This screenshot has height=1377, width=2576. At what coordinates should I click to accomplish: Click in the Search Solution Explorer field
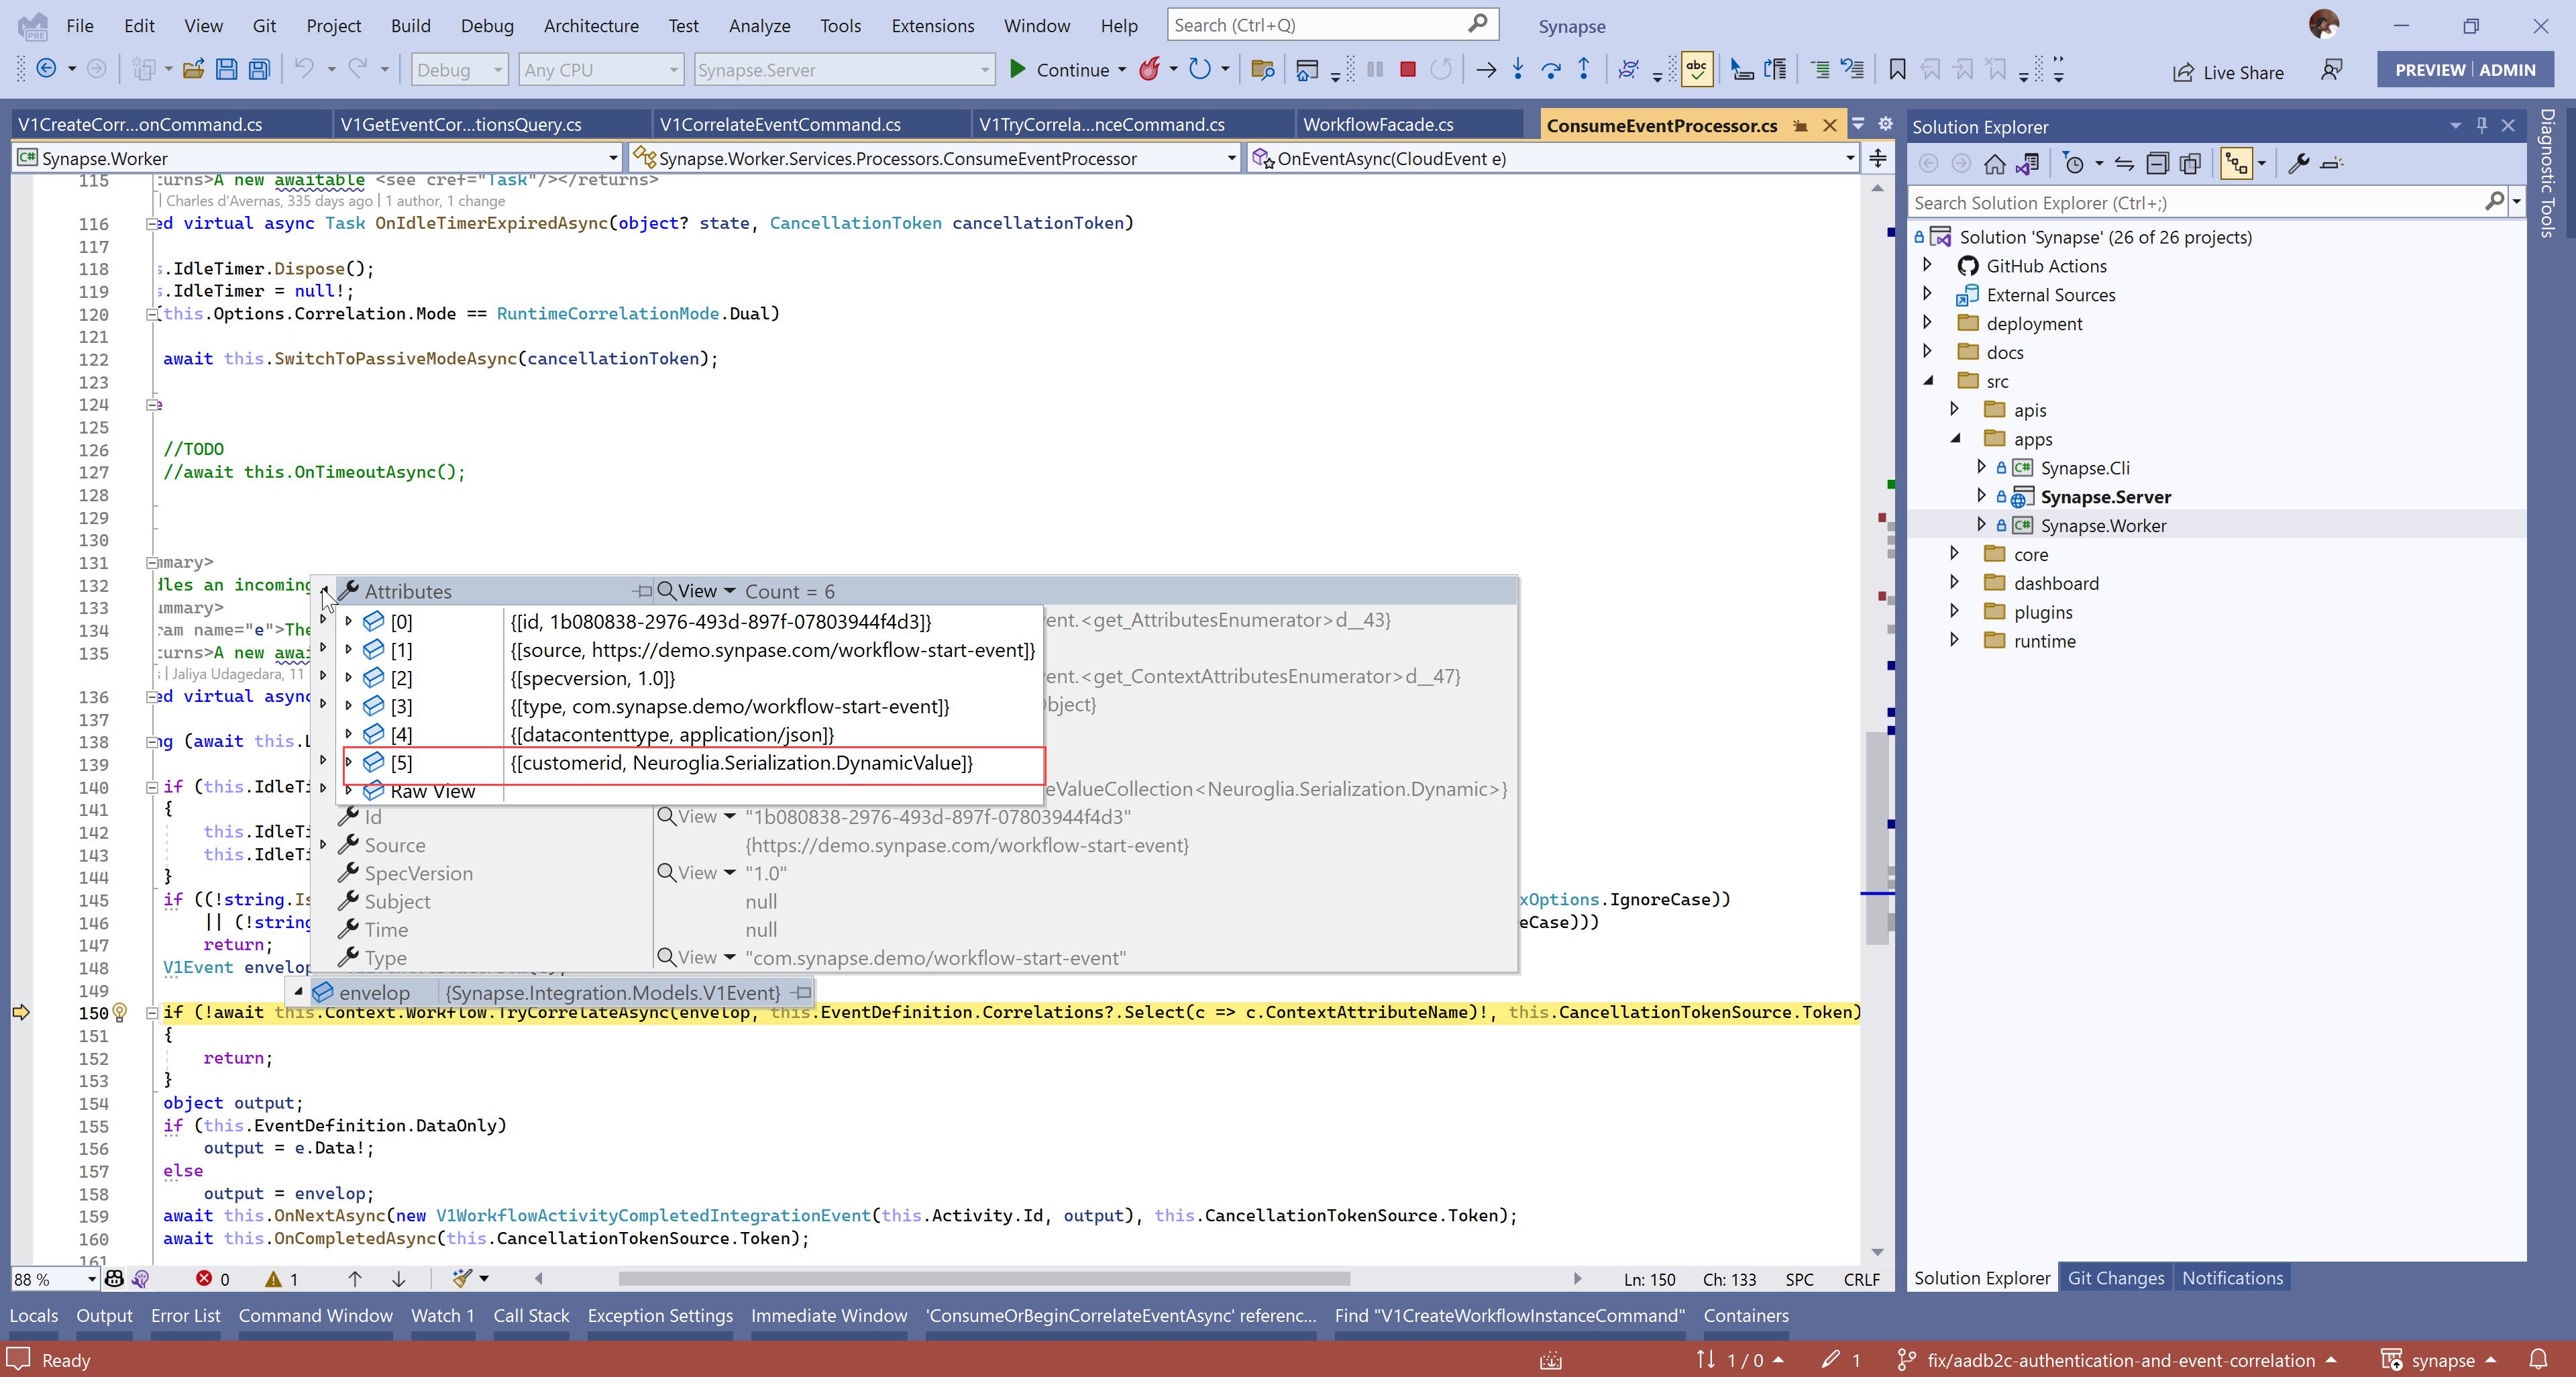coord(2190,203)
